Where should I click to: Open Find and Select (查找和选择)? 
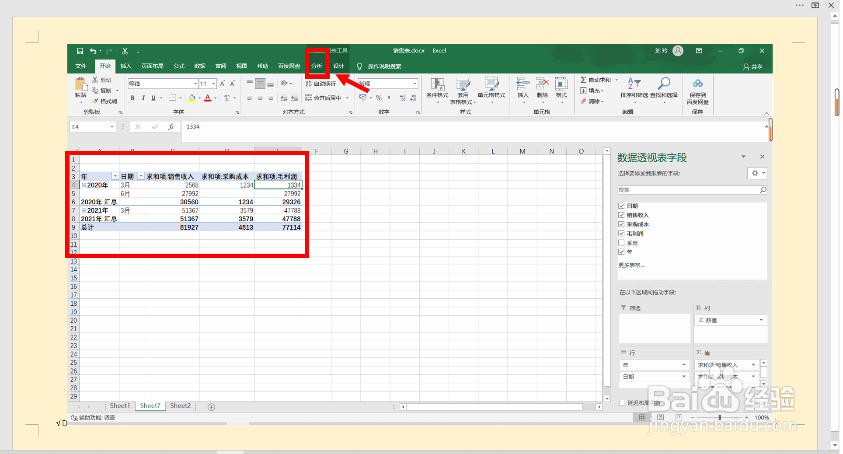click(664, 91)
